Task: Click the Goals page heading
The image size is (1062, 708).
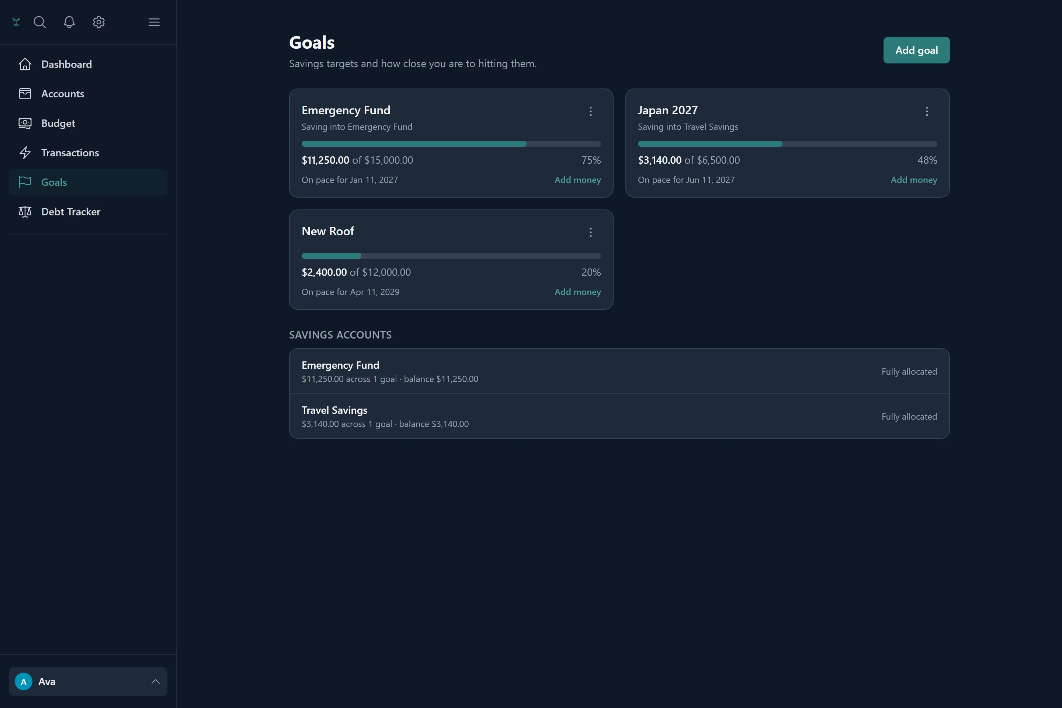Action: 312,42
